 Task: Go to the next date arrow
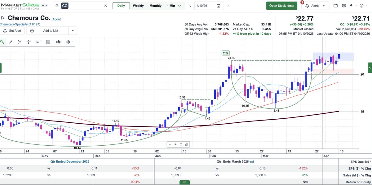[228, 6]
